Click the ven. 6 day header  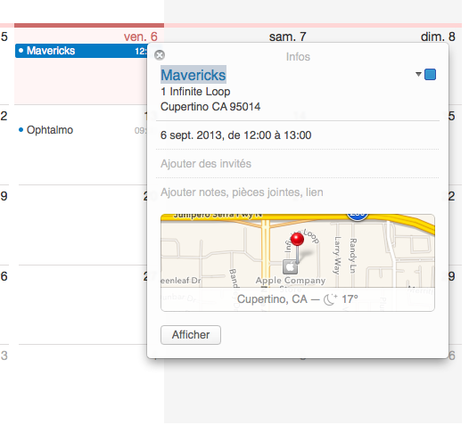(141, 37)
